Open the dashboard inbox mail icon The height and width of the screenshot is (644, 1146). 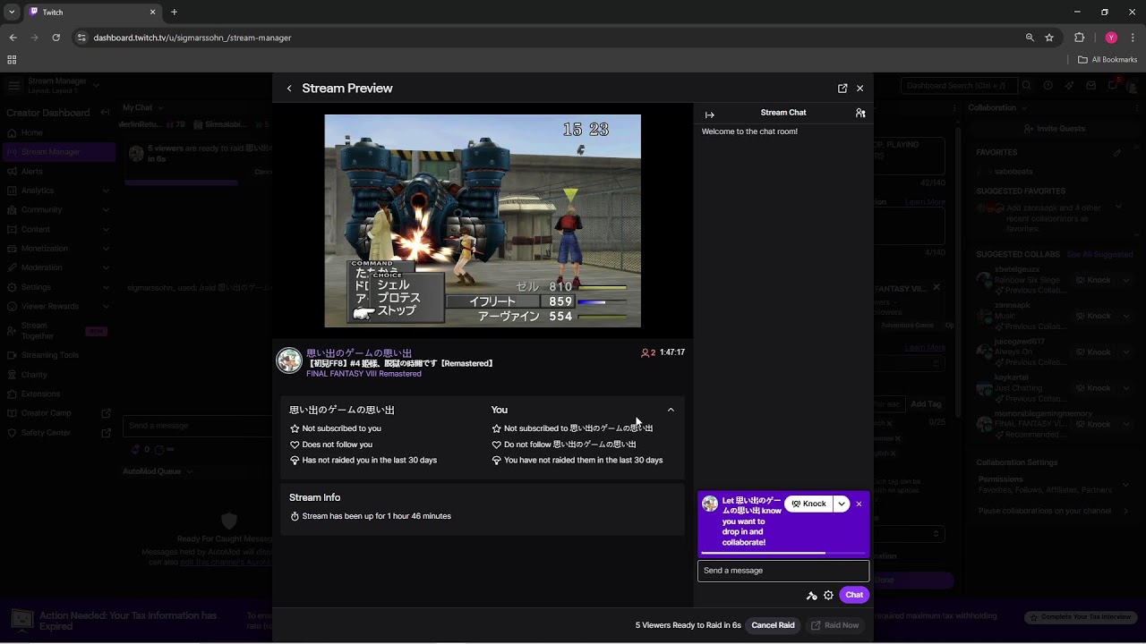[1091, 86]
